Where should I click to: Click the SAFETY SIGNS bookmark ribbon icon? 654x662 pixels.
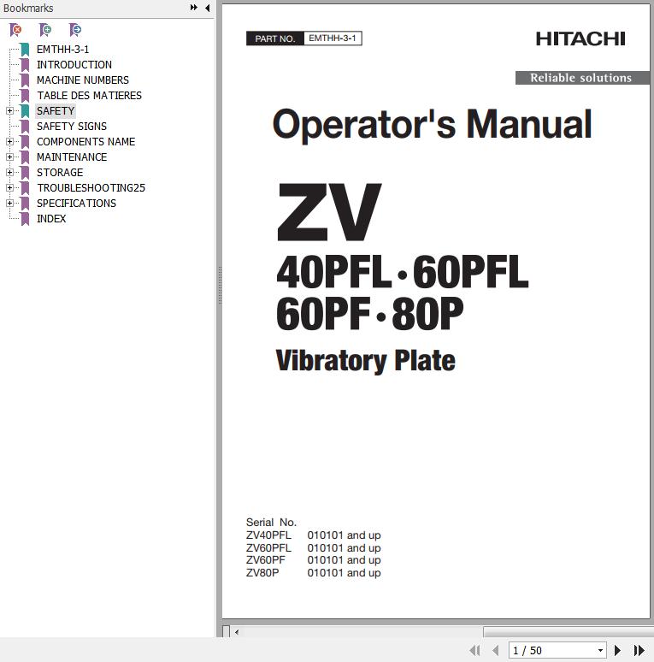[25, 127]
